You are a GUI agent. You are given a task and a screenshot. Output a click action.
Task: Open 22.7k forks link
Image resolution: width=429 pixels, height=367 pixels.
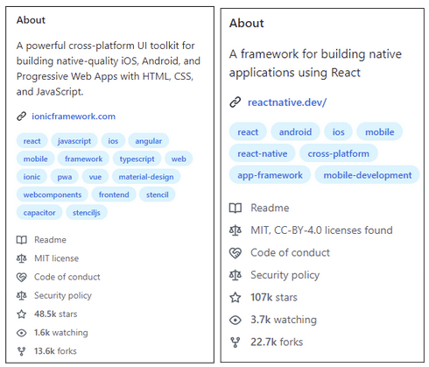(277, 342)
